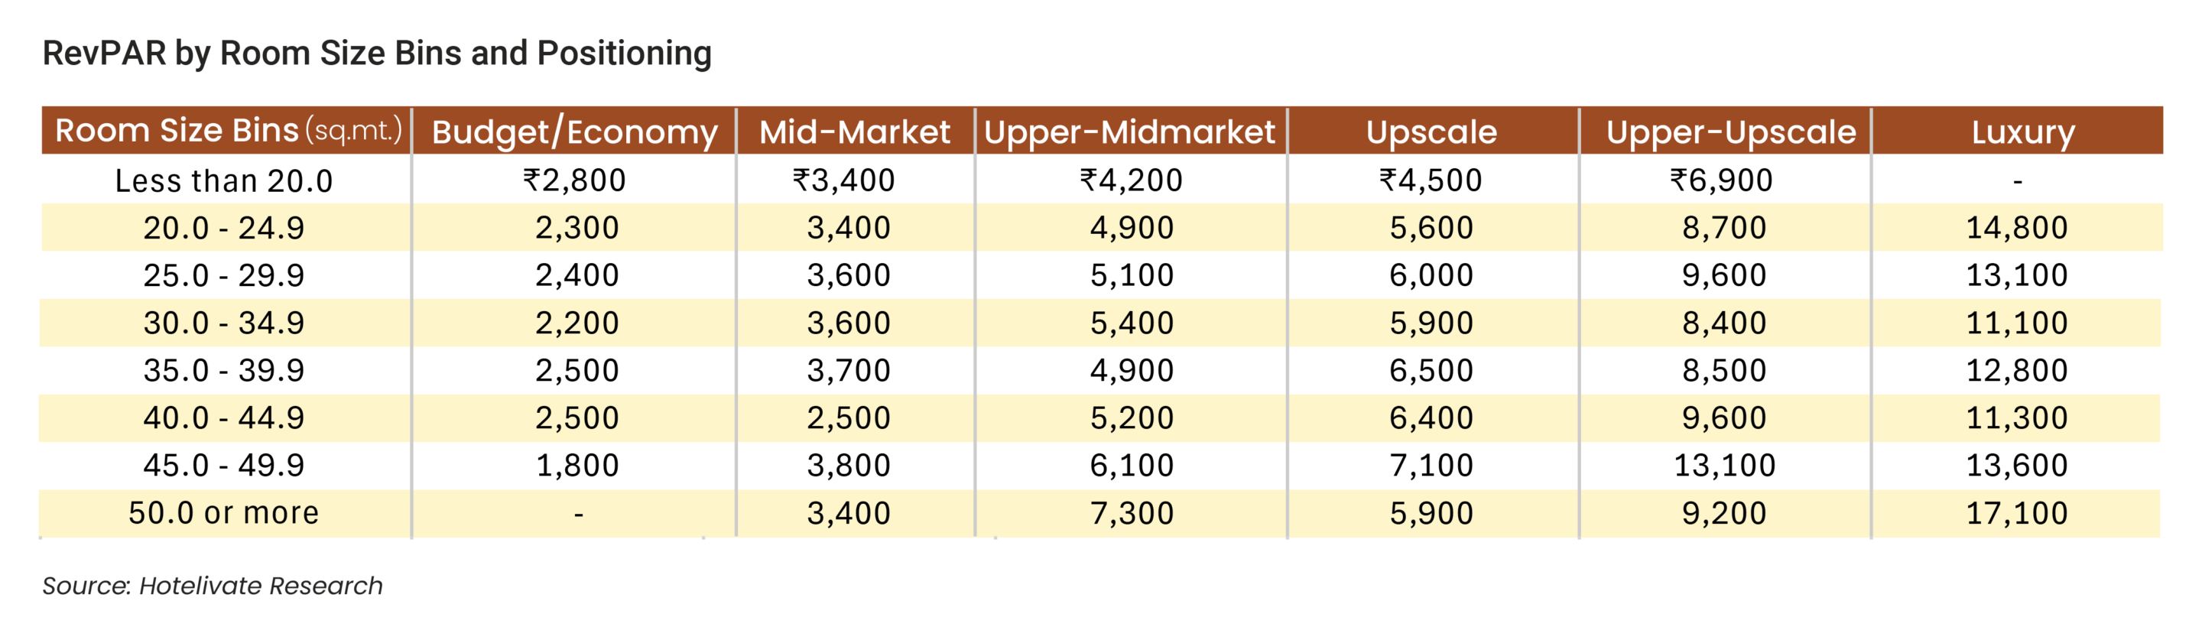Viewport: 2202px width, 627px height.
Task: Click the Mid-Market column header
Action: click(855, 132)
